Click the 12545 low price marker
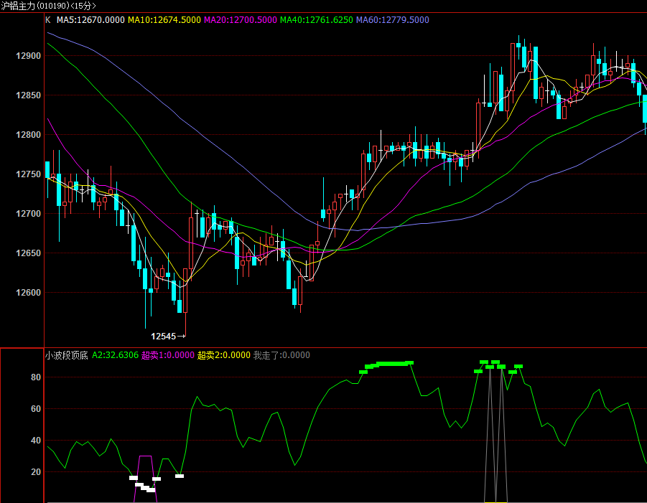This screenshot has width=647, height=503. tap(168, 337)
